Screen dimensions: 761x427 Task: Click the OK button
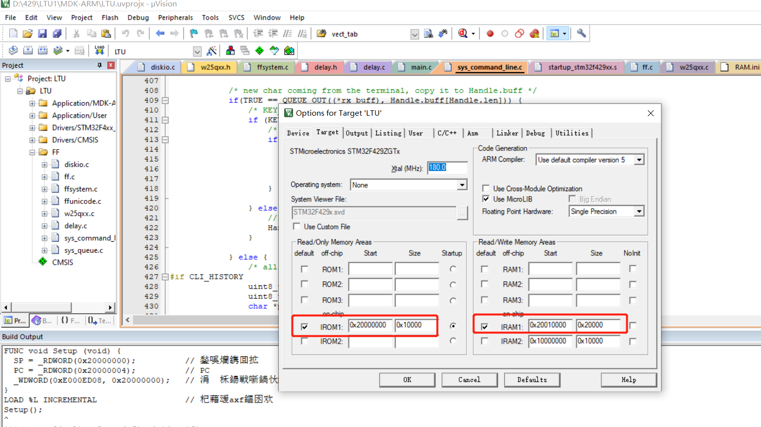pyautogui.click(x=407, y=379)
